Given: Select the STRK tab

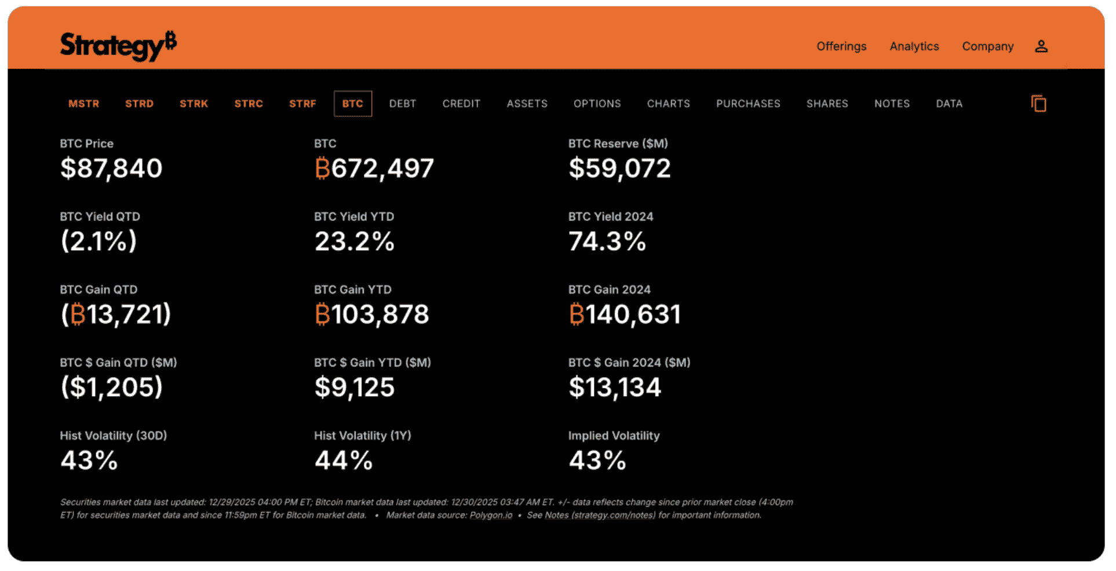Looking at the screenshot, I should click(x=194, y=104).
